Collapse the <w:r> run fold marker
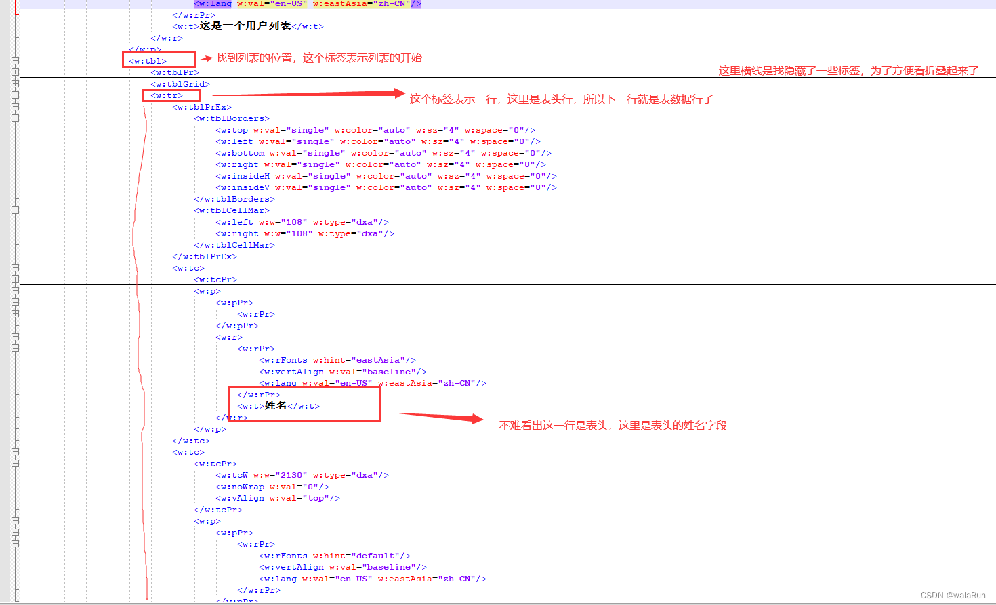 (x=15, y=337)
